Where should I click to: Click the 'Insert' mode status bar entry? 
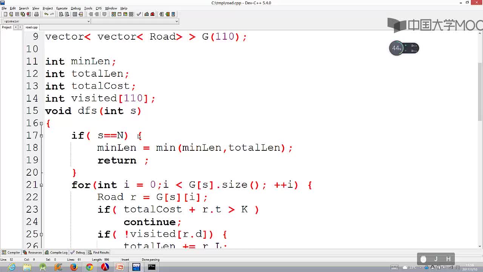tap(125, 260)
